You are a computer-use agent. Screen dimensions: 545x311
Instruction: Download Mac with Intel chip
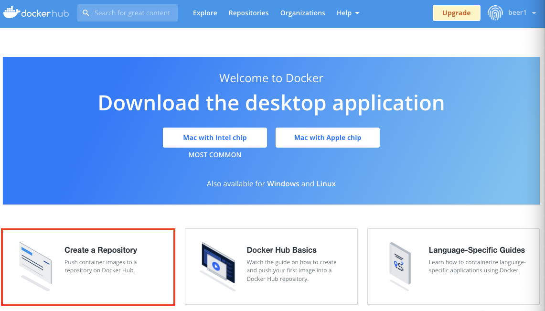pyautogui.click(x=215, y=138)
